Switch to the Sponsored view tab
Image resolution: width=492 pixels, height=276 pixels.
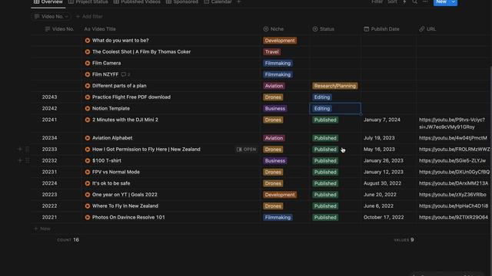coord(182,2)
